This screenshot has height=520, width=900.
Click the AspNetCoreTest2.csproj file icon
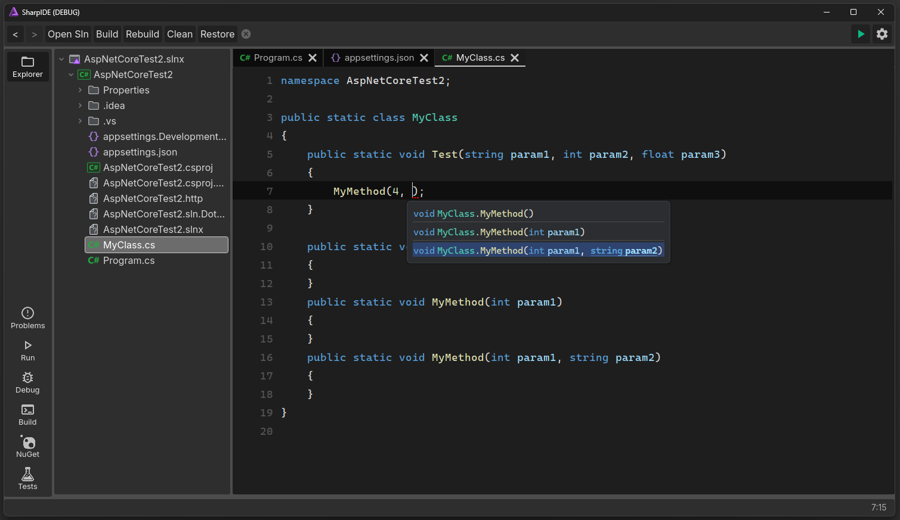[x=94, y=167]
